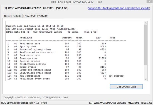Select the Spin up time row
153x105 pixels.
click(56, 47)
